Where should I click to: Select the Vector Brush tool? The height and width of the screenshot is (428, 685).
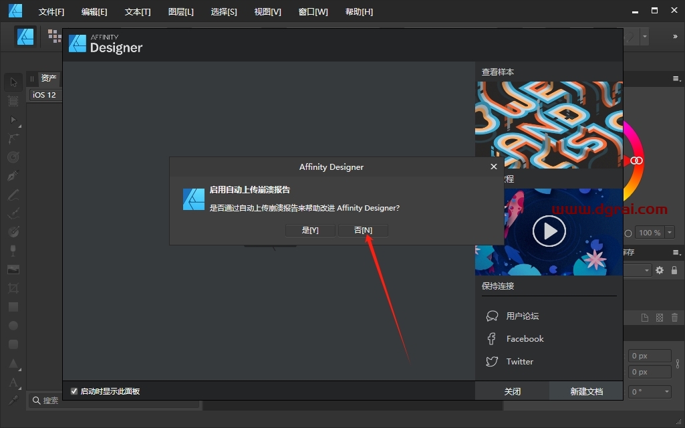click(13, 213)
